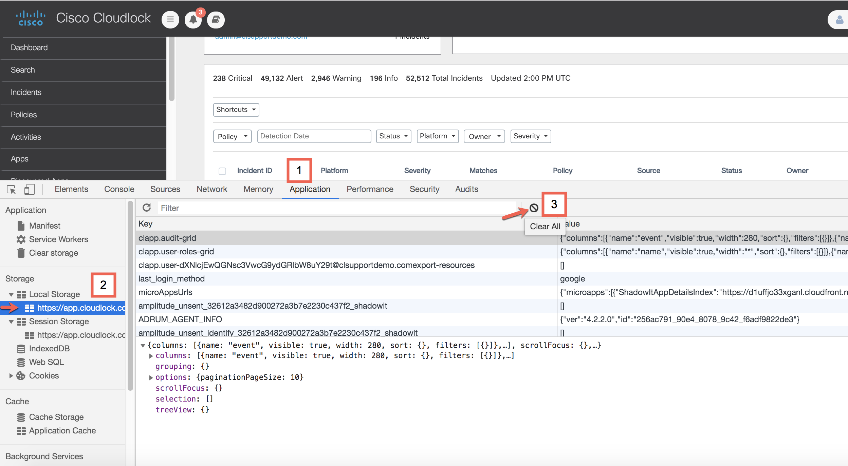
Task: Collapse the Session Storage tree
Action: (11, 322)
